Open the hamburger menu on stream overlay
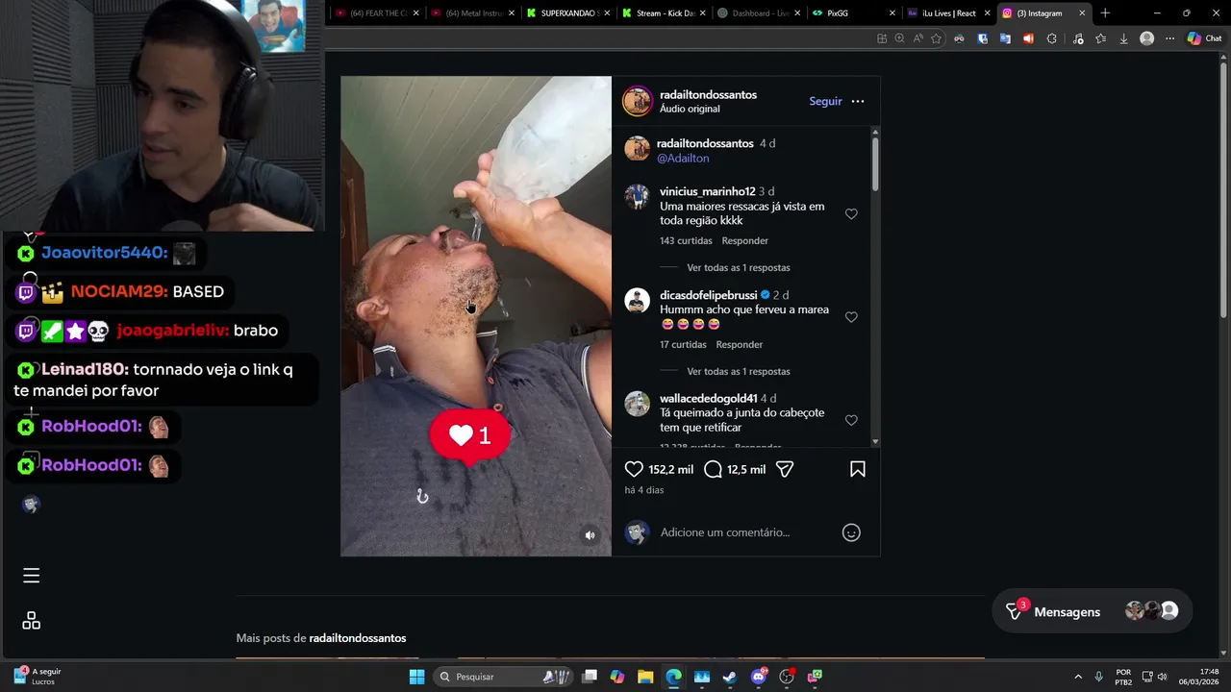 [31, 576]
